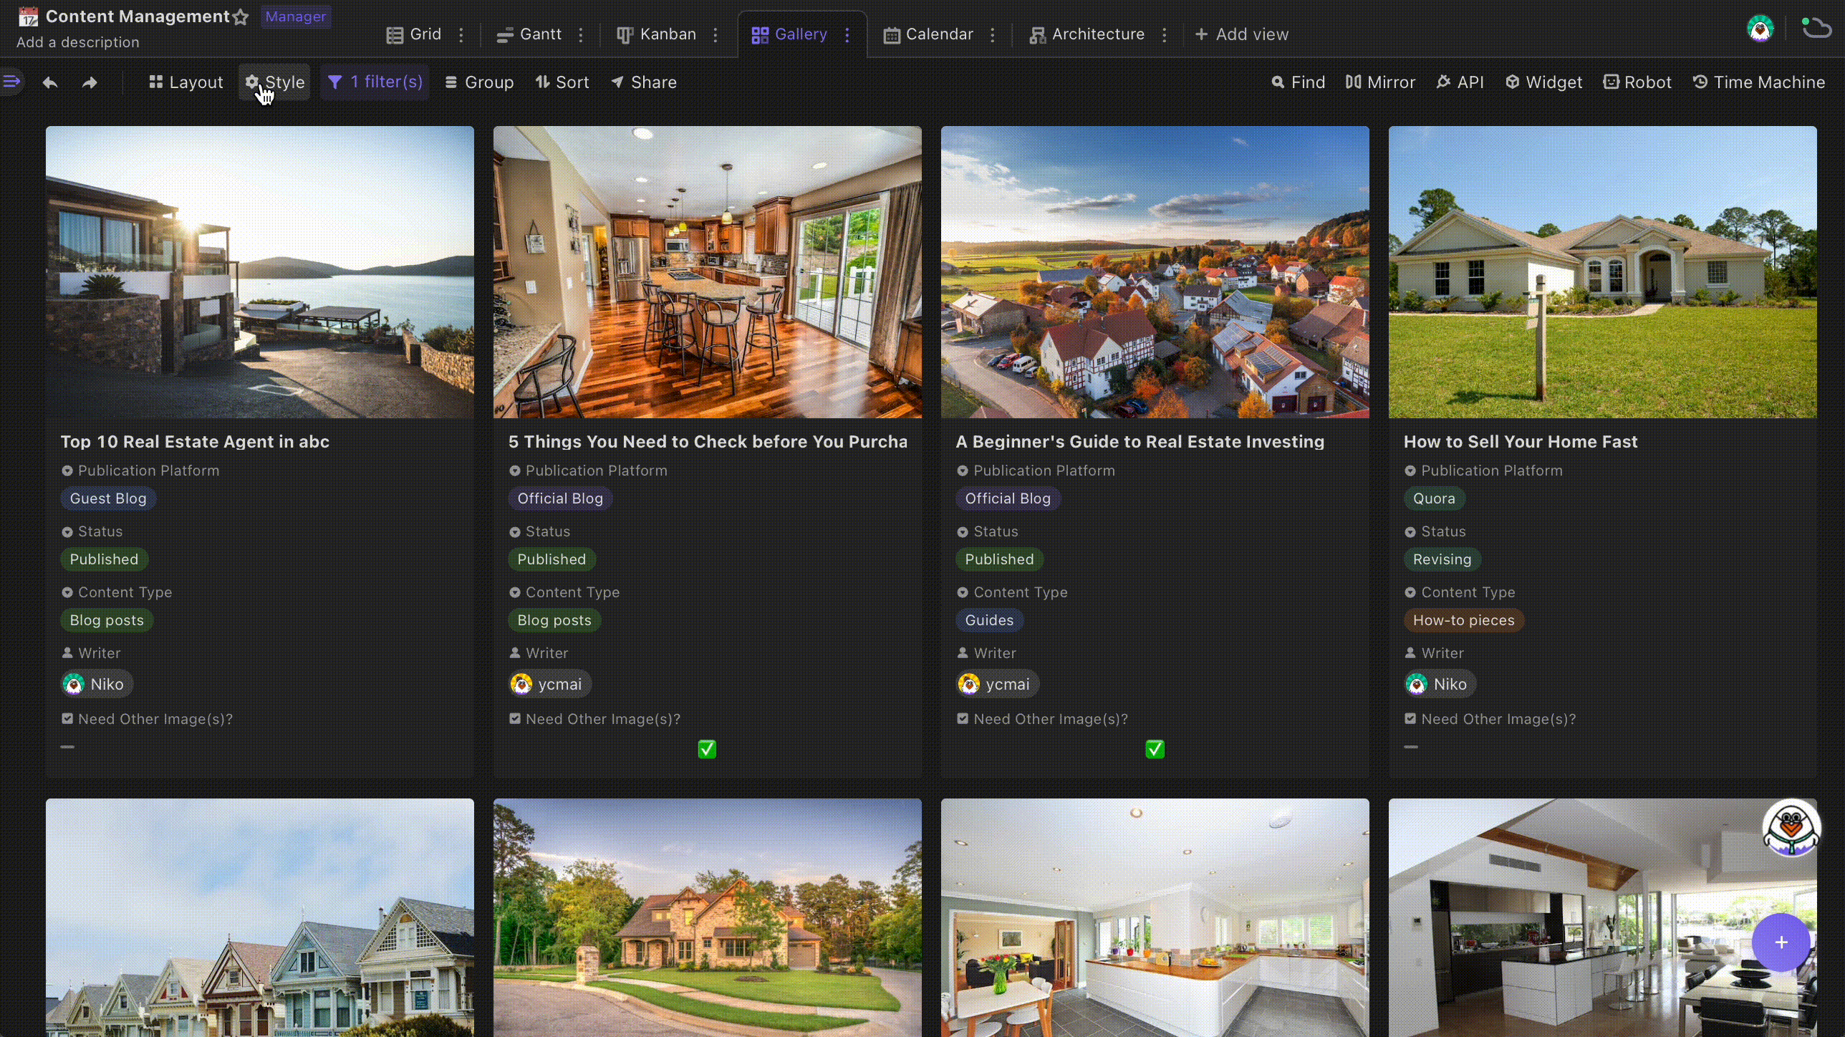Open Time Machine history
Image resolution: width=1845 pixels, height=1037 pixels.
[1758, 82]
